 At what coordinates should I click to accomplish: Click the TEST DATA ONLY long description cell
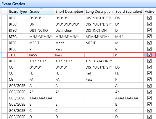[x=99, y=61]
